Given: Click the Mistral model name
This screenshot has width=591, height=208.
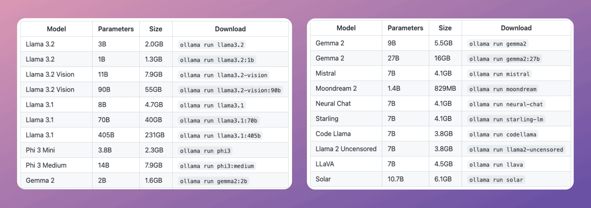Looking at the screenshot, I should (x=326, y=73).
